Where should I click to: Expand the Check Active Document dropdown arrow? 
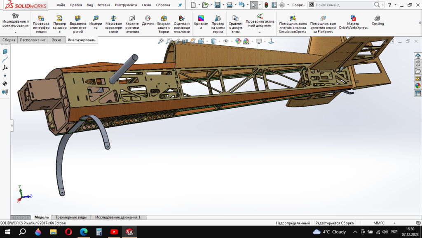point(260,32)
